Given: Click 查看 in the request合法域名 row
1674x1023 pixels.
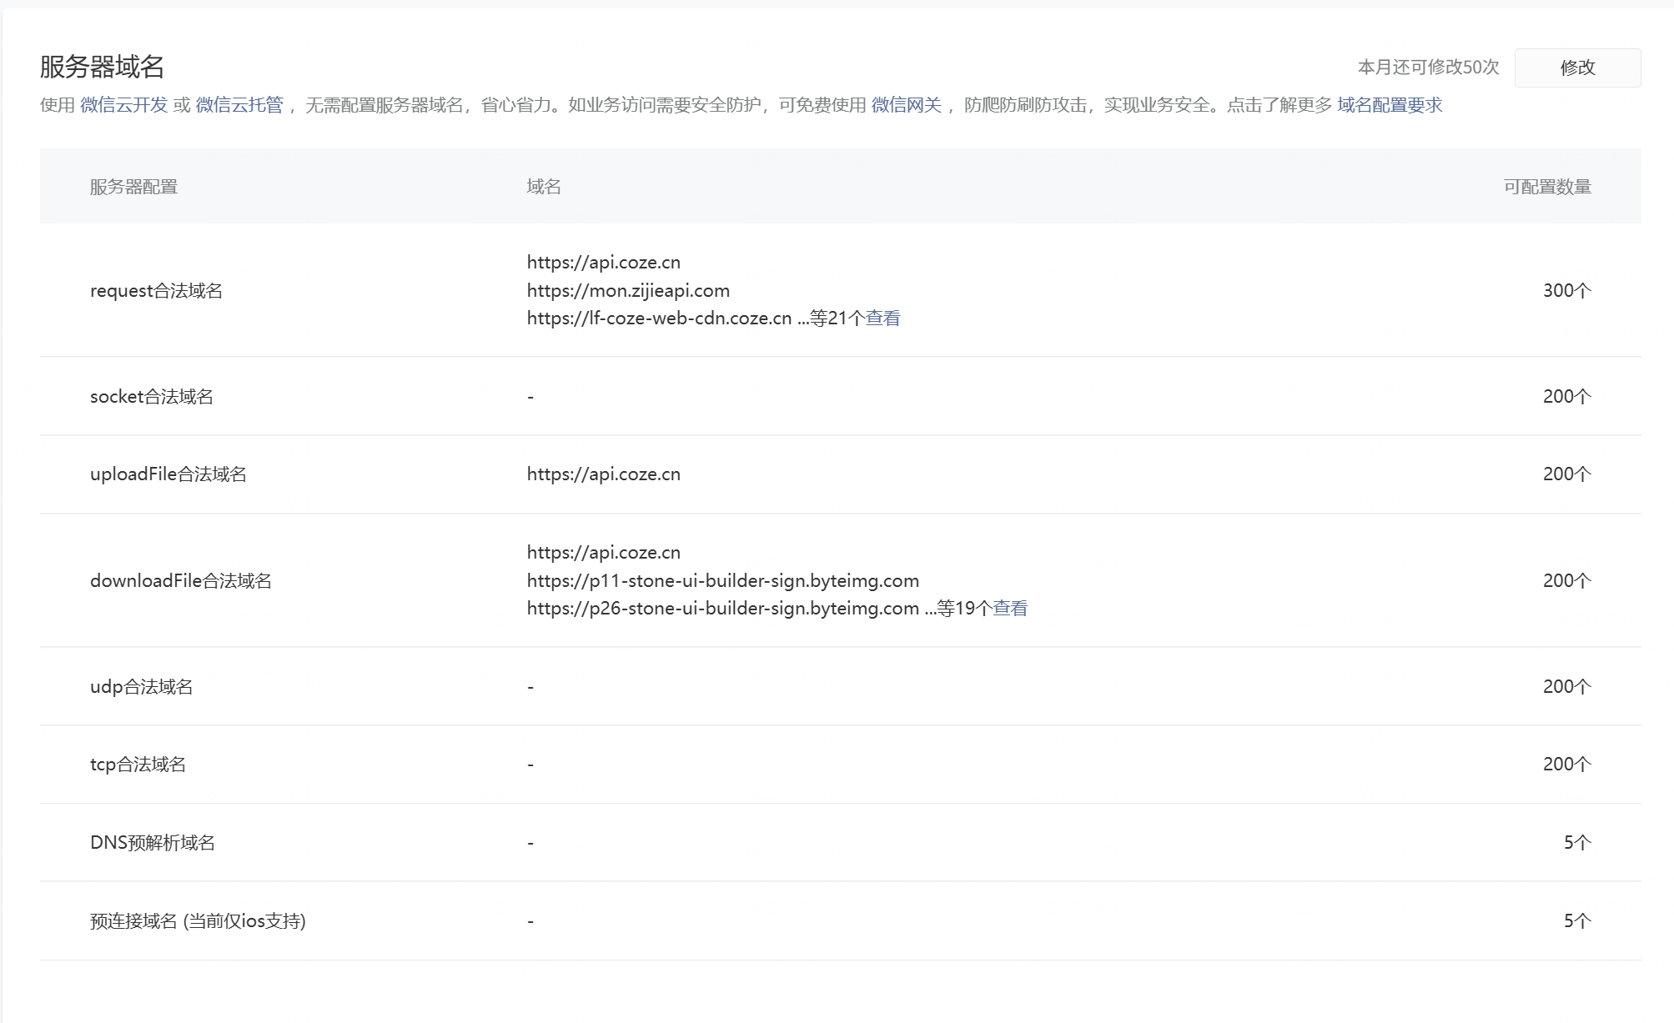Looking at the screenshot, I should pos(882,318).
